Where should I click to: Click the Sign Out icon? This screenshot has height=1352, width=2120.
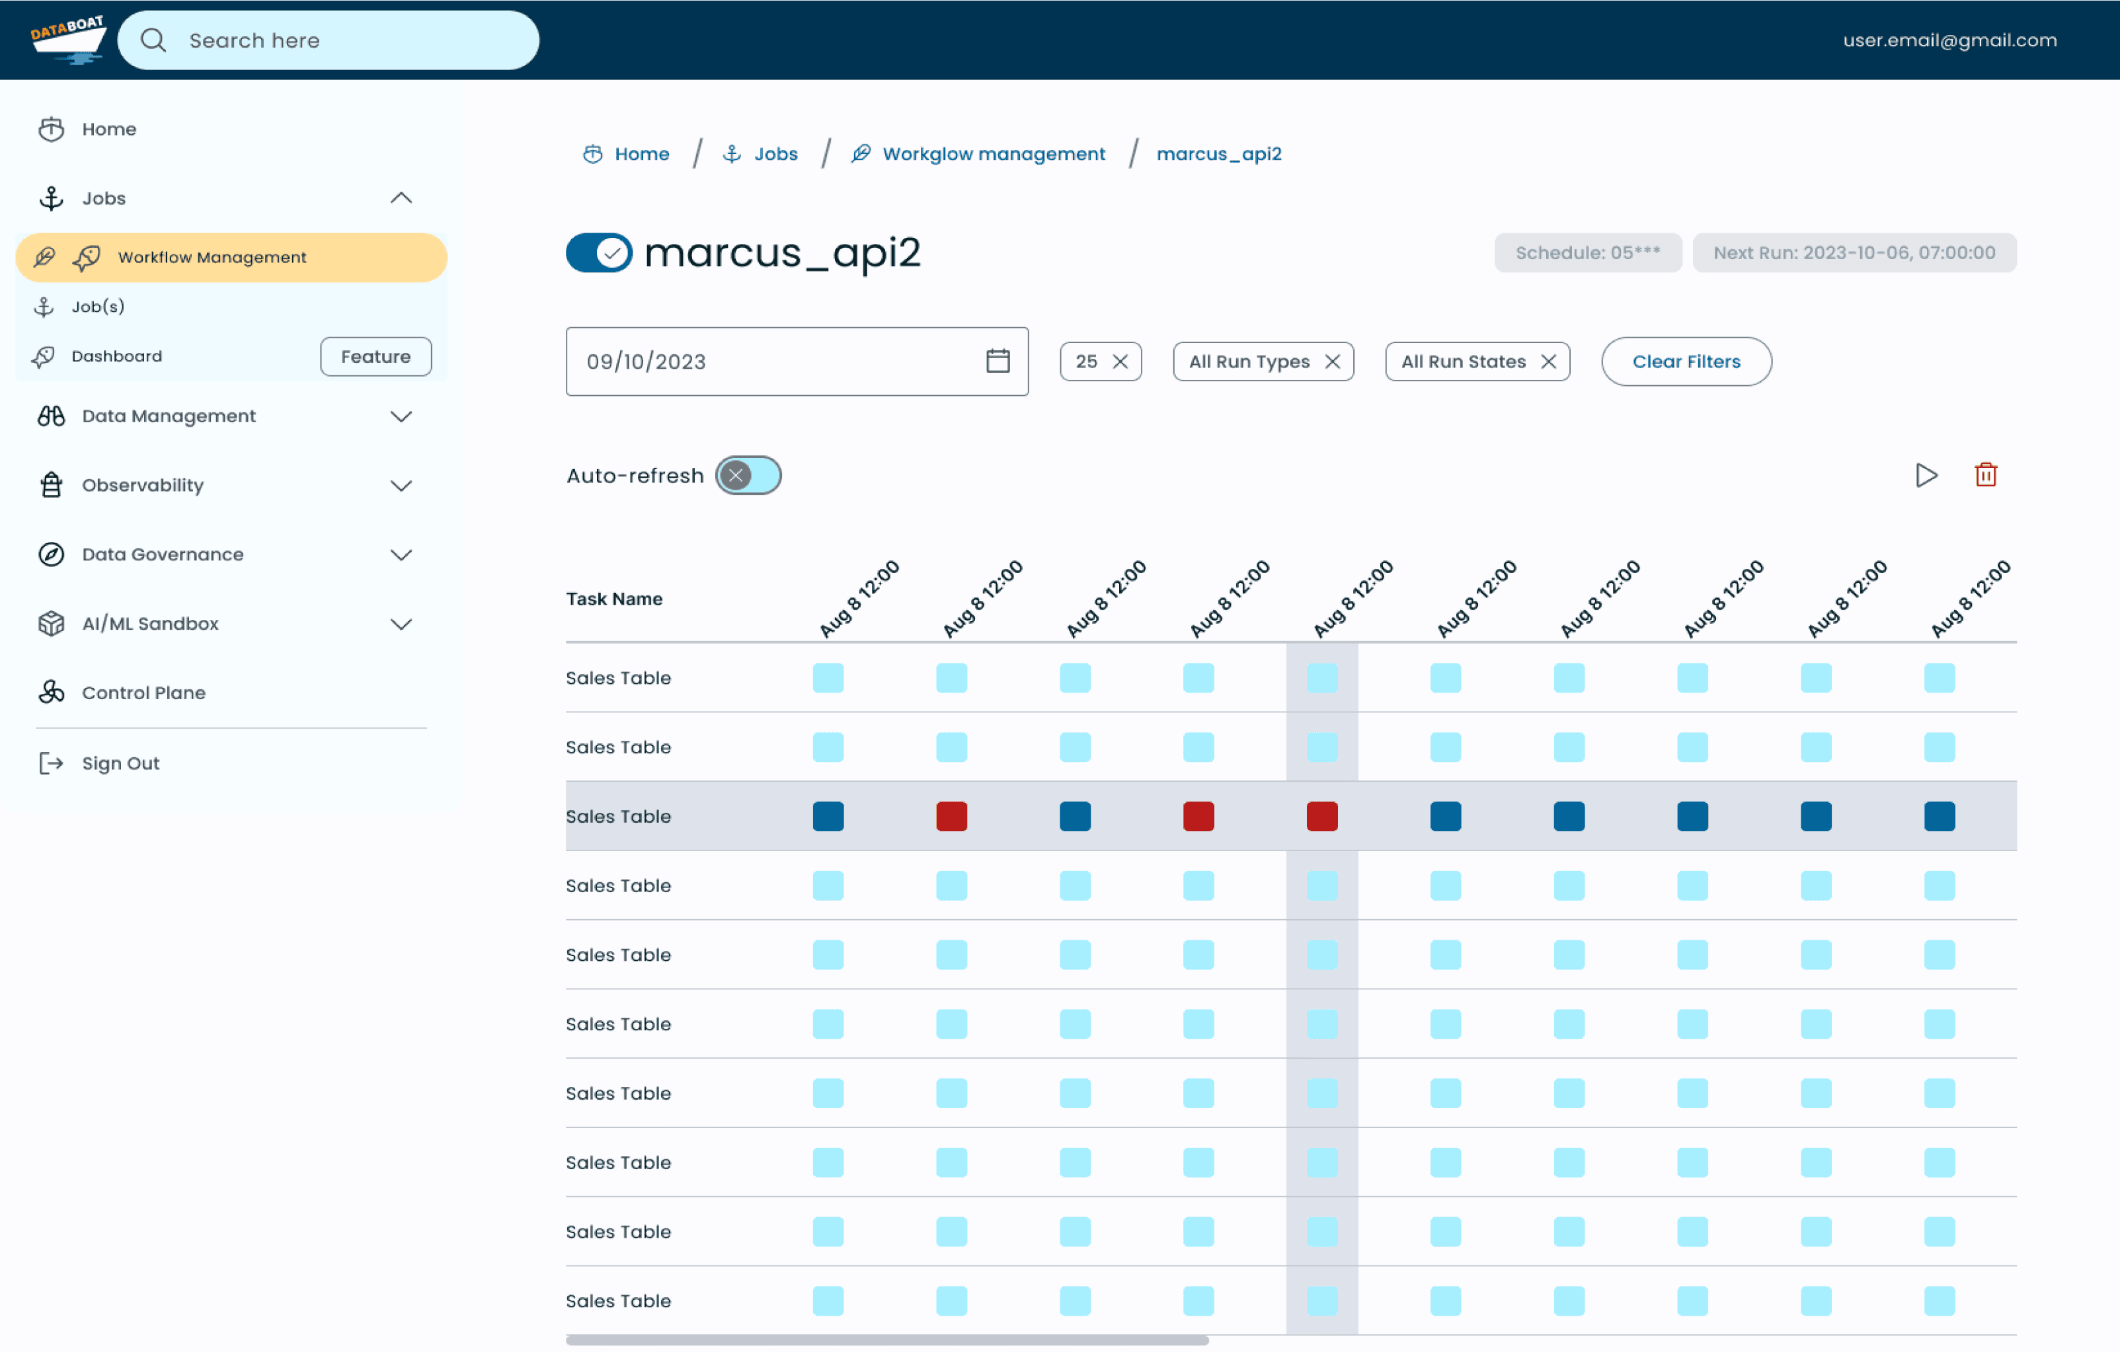tap(51, 763)
